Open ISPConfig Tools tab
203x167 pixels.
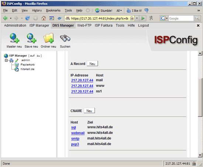coord(120,26)
